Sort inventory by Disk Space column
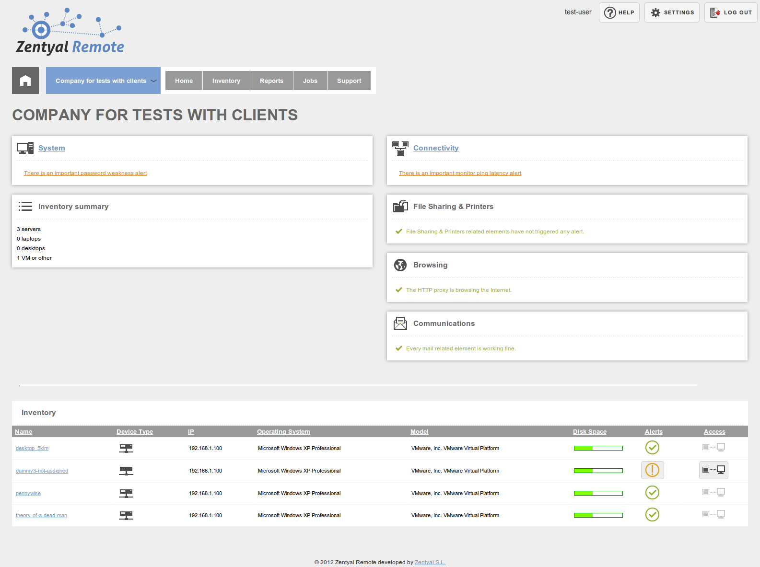 tap(589, 432)
